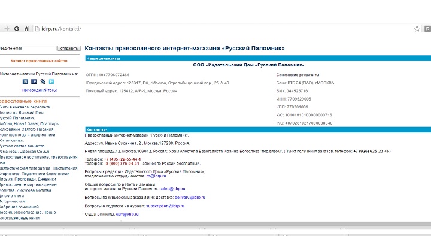Open 'Молитвословы и акафистники' category
The width and height of the screenshot is (431, 236).
pyautogui.click(x=28, y=135)
